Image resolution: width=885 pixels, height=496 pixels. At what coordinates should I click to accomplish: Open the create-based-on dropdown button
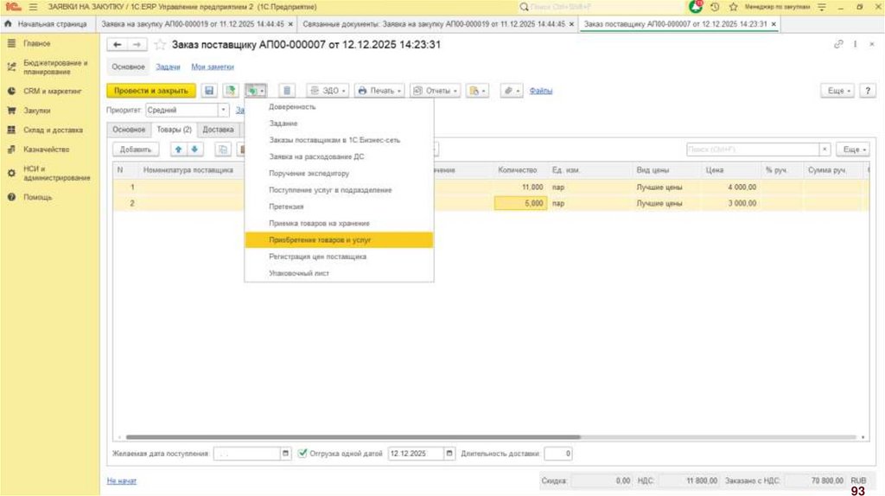click(256, 90)
